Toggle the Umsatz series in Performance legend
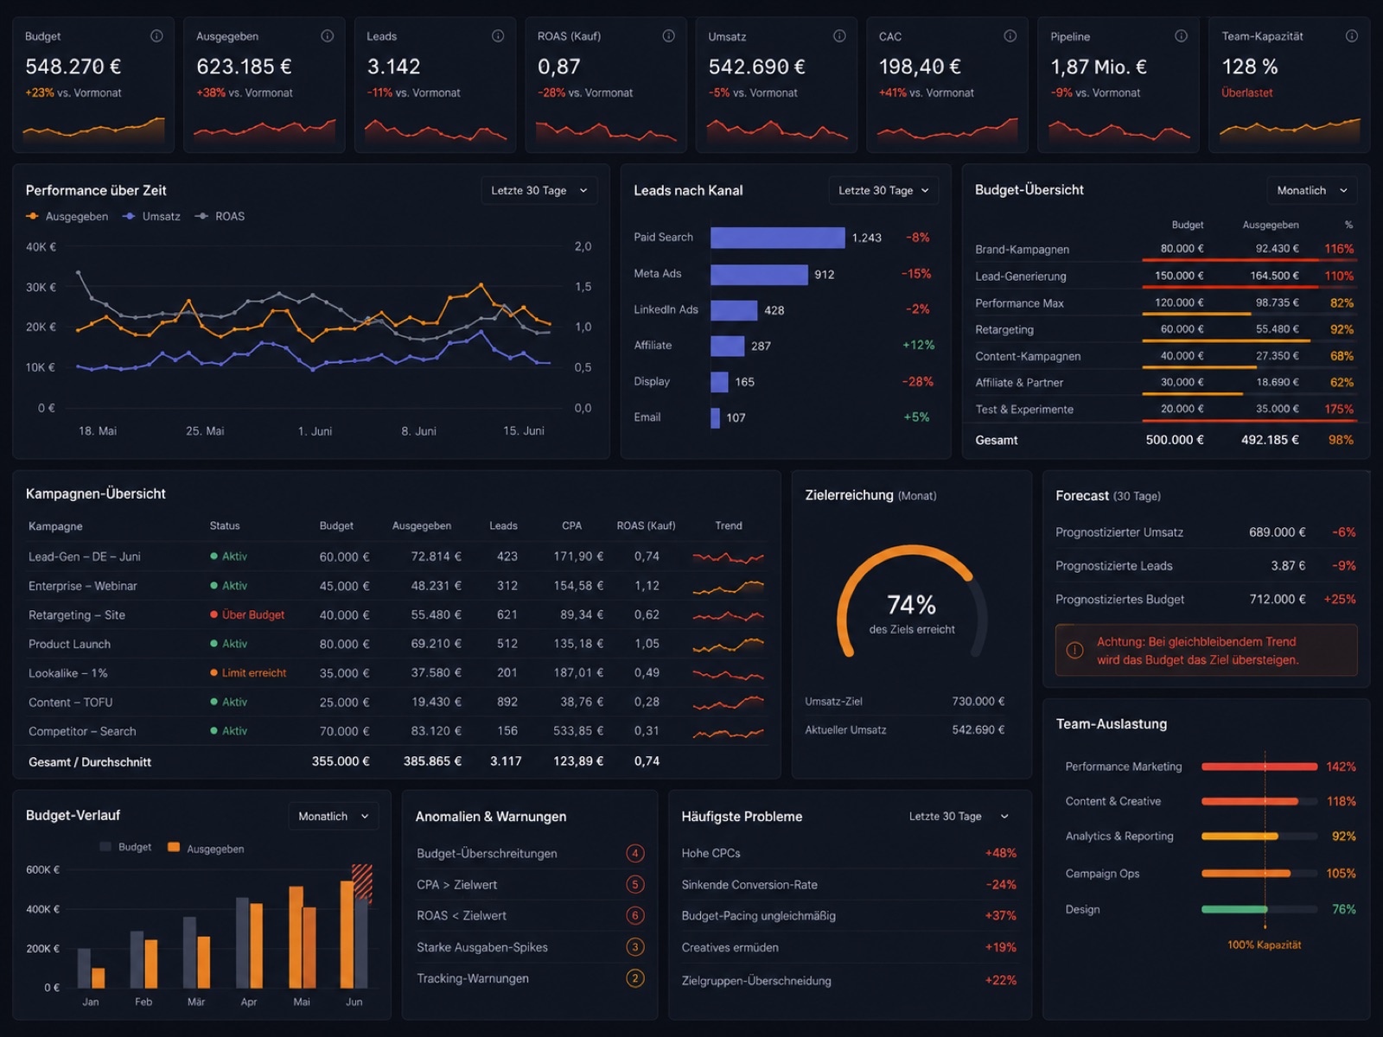 tap(152, 217)
